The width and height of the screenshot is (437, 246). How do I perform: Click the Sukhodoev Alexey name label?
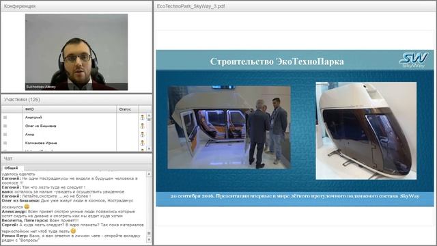point(41,87)
